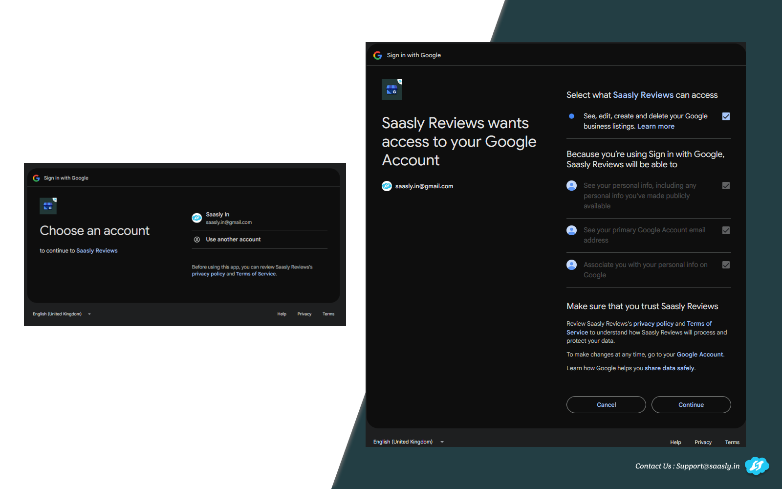Click Saasly Reviews link in Select what heading
The height and width of the screenshot is (489, 782).
tap(643, 95)
